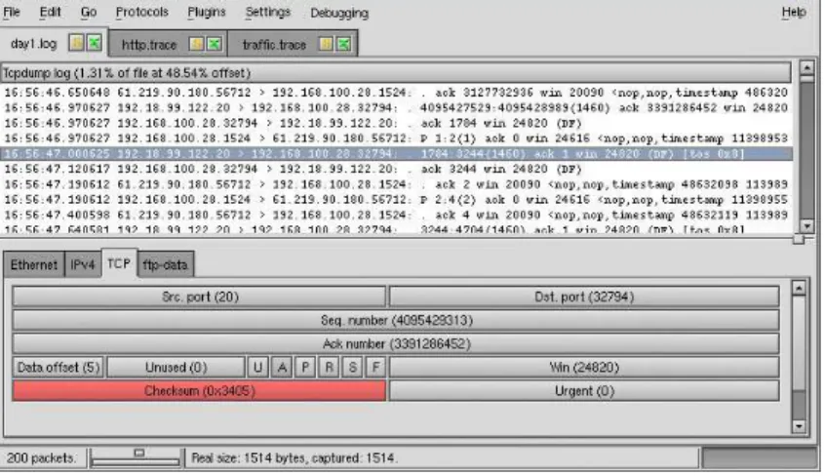Screen dimensions: 825x476
Task: Click the packet list scroll up arrow
Action: click(x=807, y=67)
